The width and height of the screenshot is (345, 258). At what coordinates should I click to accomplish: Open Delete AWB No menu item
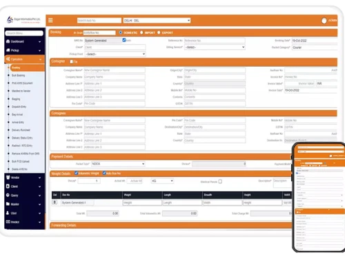pyautogui.click(x=19, y=169)
